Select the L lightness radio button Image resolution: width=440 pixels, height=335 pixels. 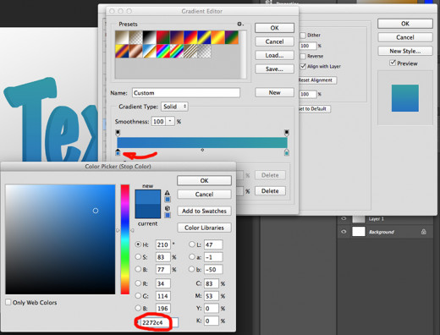point(192,244)
